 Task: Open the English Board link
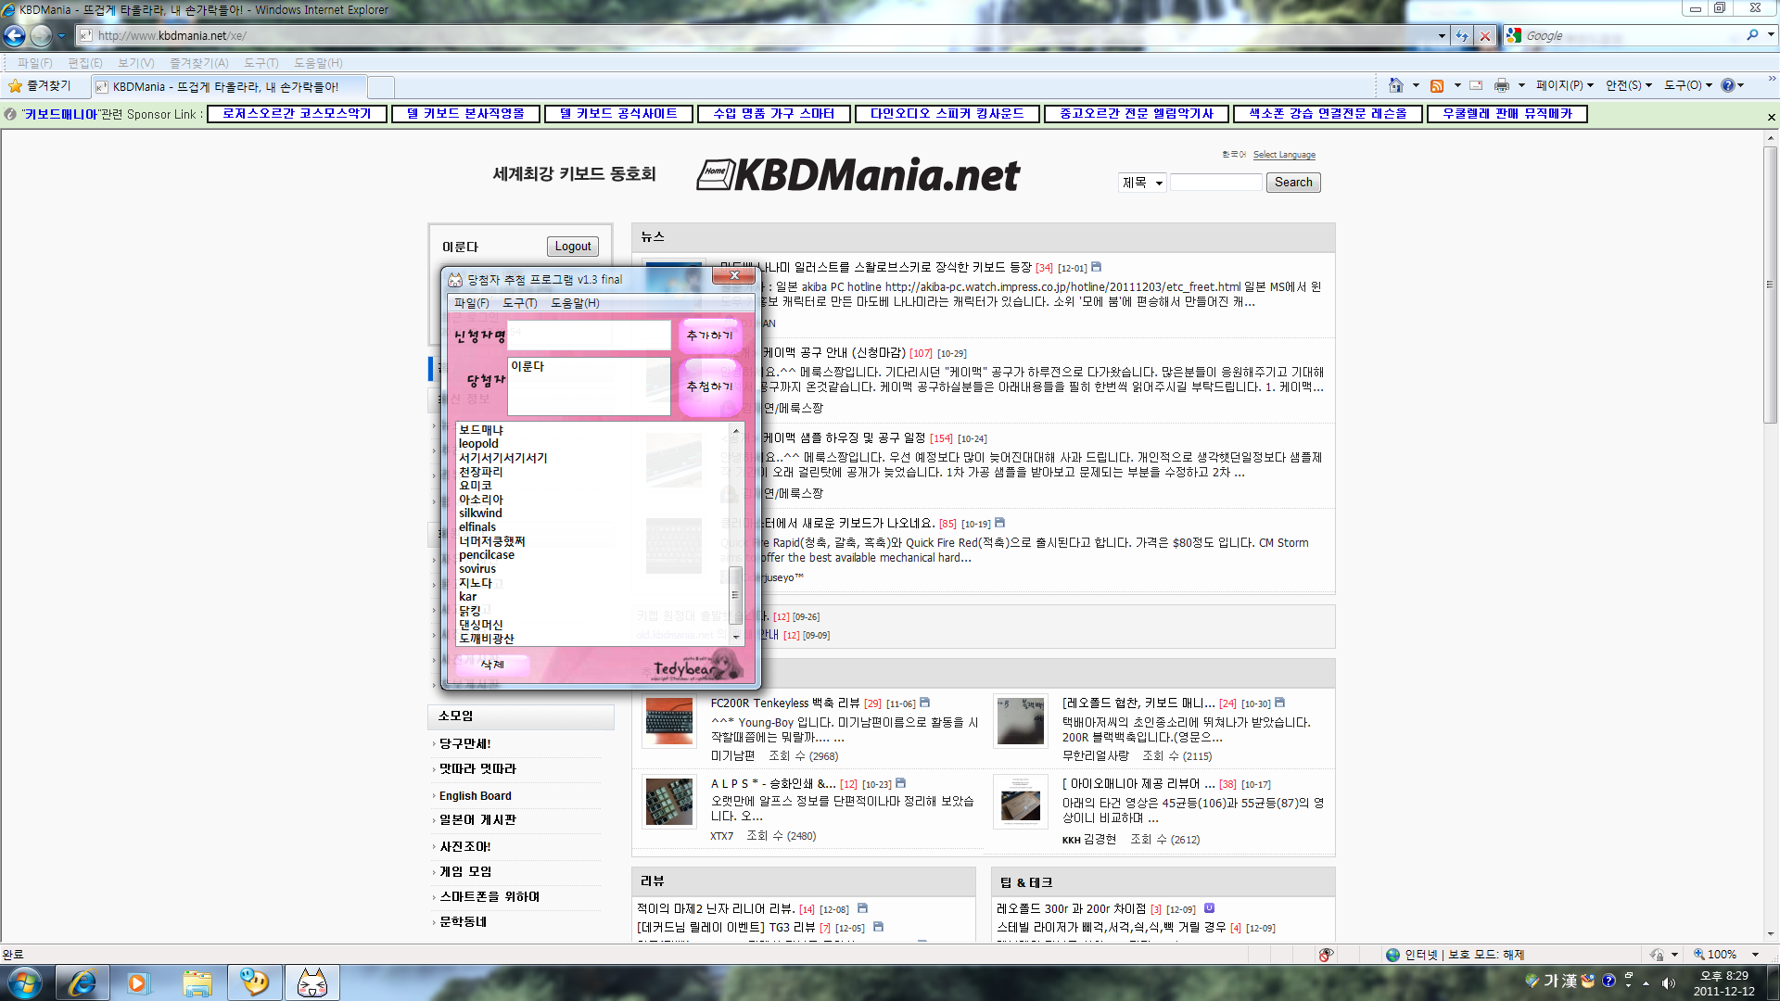(475, 795)
